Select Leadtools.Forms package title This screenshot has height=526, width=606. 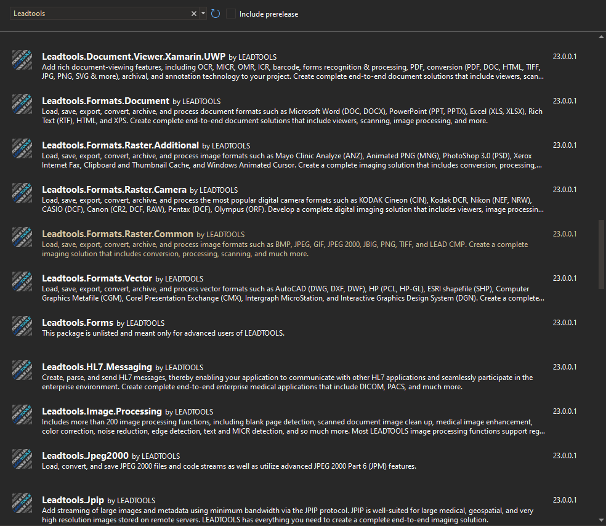(x=78, y=323)
